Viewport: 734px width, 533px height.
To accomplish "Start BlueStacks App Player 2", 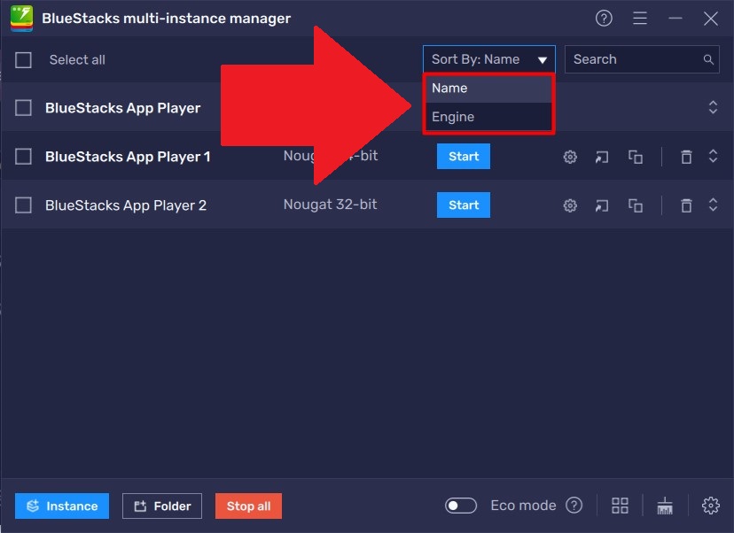I will (x=464, y=205).
